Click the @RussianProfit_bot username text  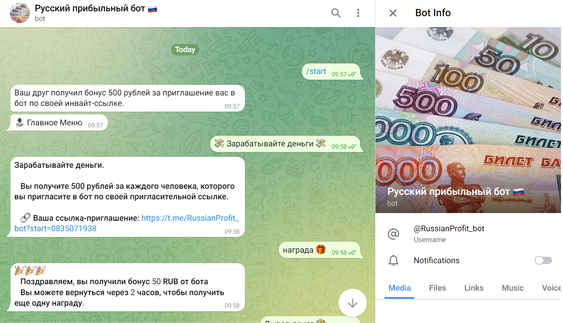449,228
